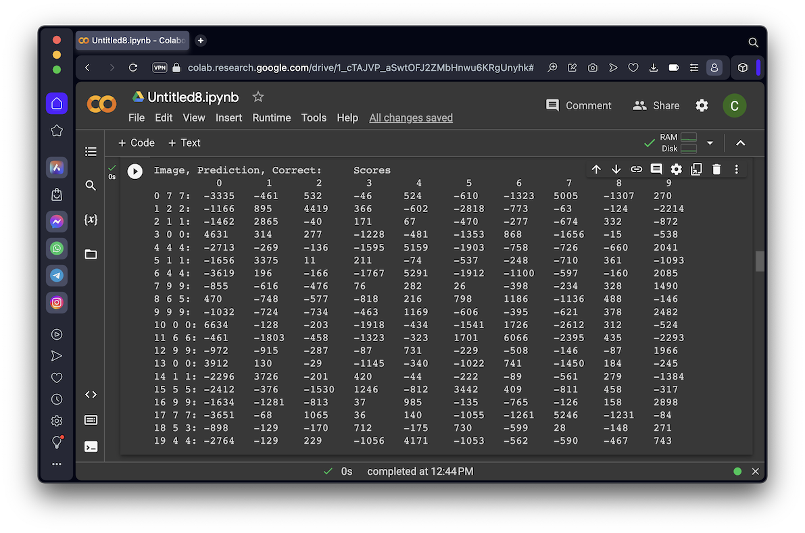Expand RAM and Disk connection dropdown

[x=710, y=143]
